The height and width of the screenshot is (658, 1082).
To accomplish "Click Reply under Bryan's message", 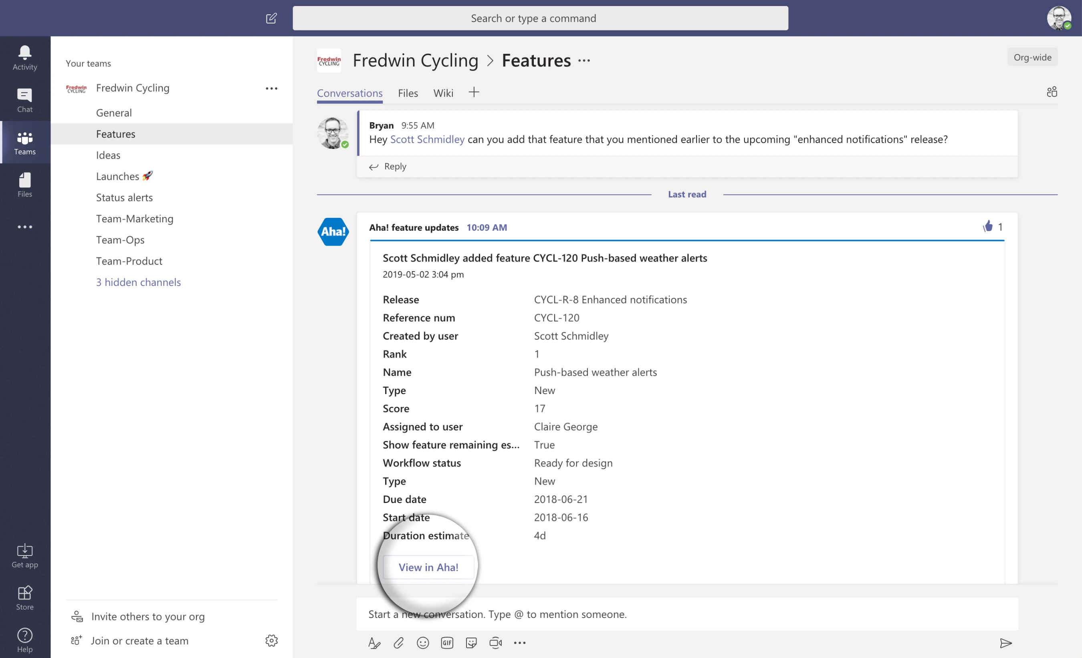I will [395, 166].
